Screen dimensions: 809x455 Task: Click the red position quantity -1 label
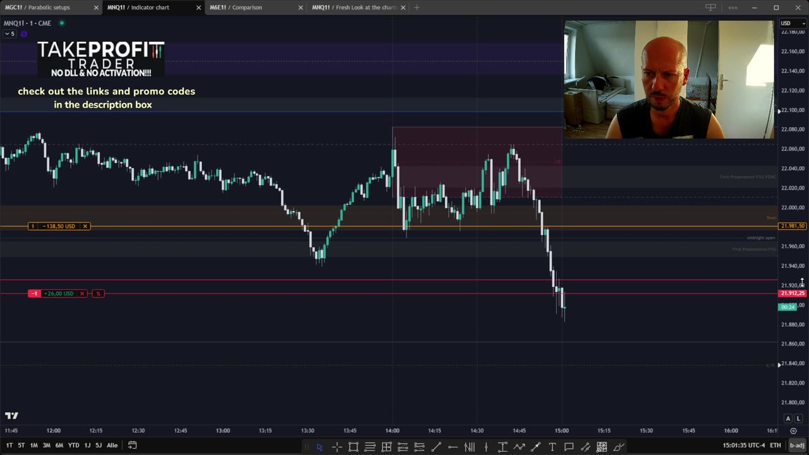pyautogui.click(x=34, y=293)
